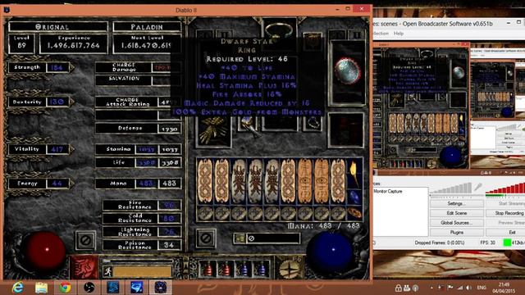
Task: Click the Defense value 1730
Action: click(170, 129)
